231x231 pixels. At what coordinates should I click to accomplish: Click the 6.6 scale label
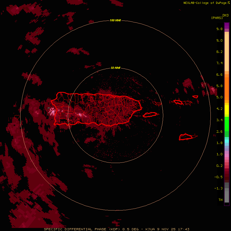219,74
